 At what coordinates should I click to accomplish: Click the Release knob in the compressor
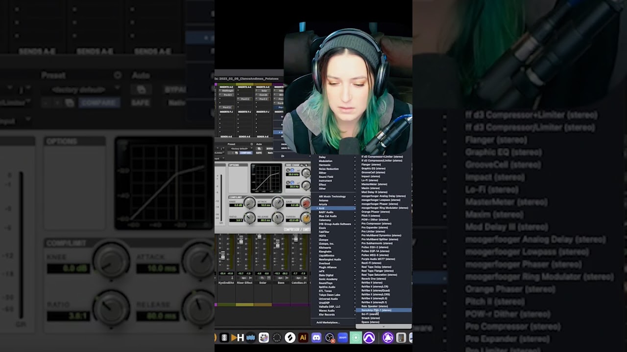pyautogui.click(x=278, y=218)
